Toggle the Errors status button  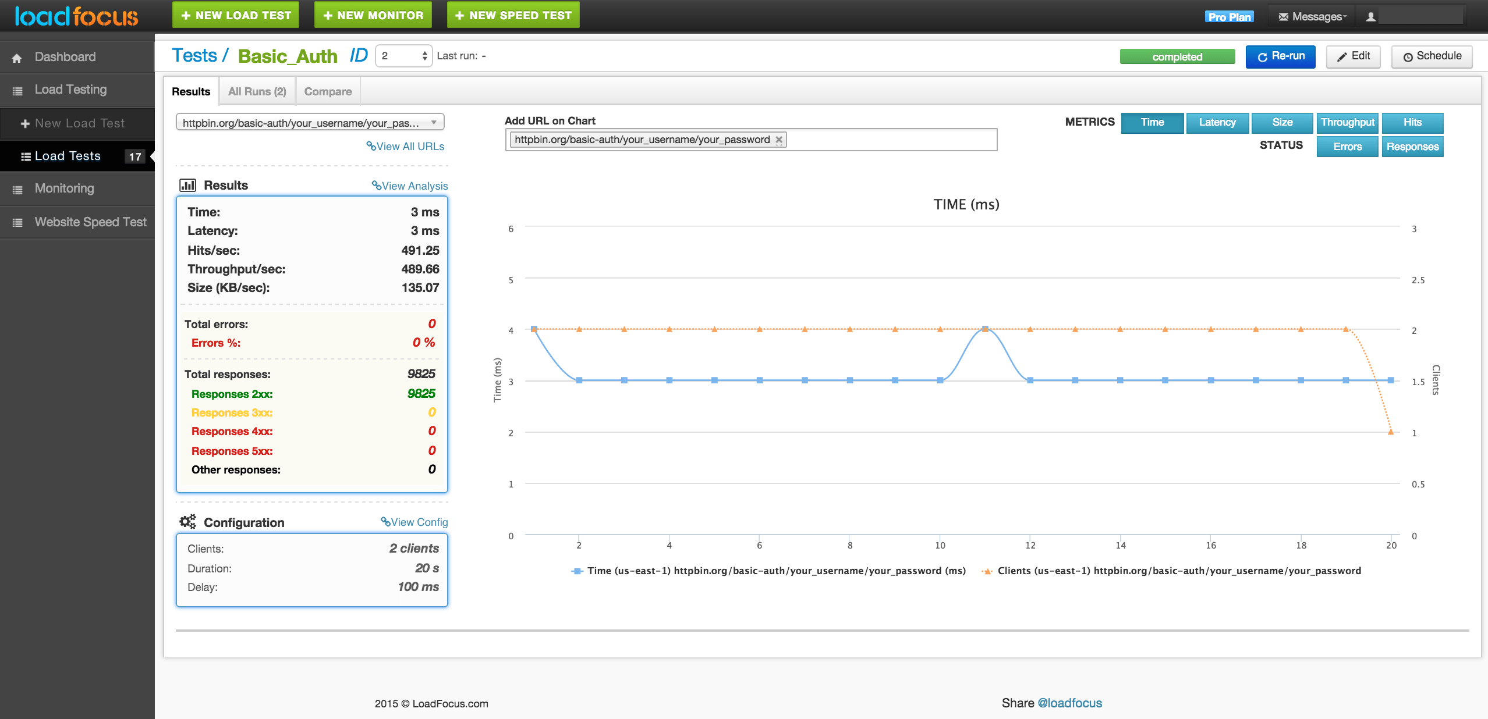pyautogui.click(x=1347, y=147)
